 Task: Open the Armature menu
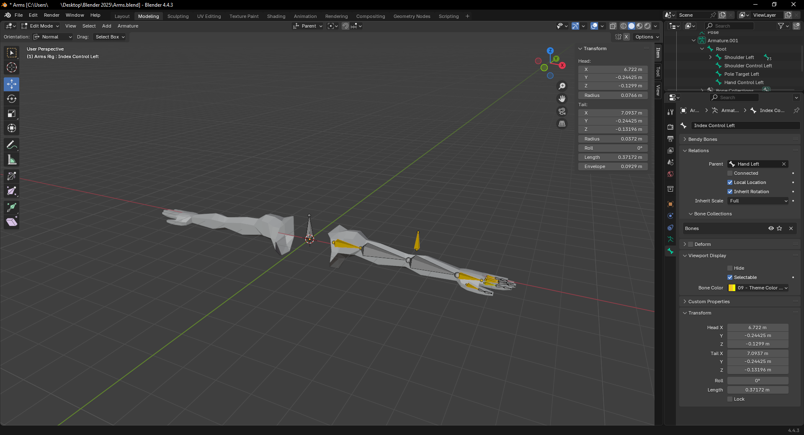(128, 26)
